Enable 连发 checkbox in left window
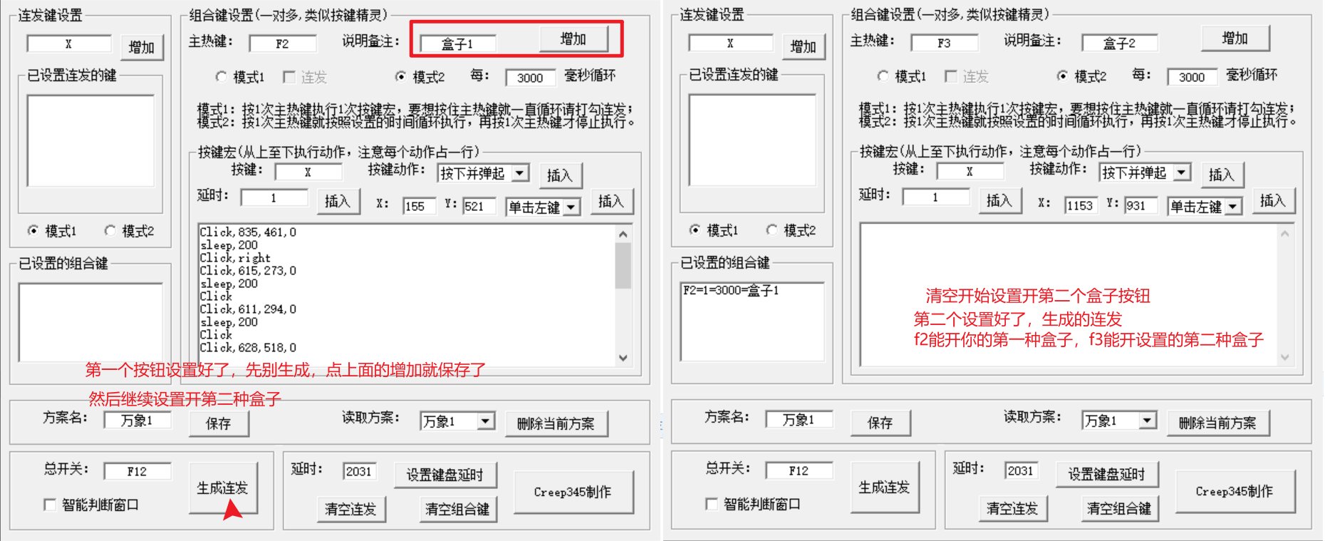 tap(289, 76)
